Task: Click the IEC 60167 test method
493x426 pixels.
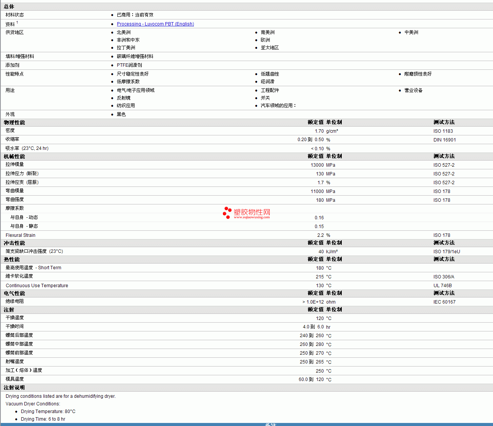Action: coord(445,302)
